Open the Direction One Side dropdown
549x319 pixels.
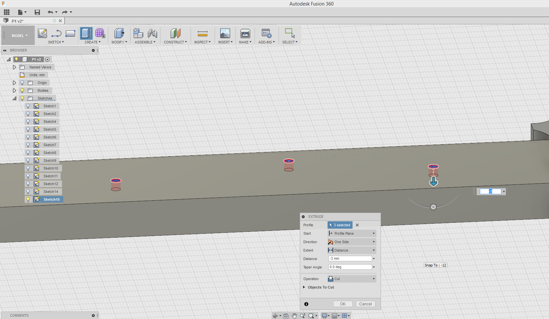tap(352, 242)
